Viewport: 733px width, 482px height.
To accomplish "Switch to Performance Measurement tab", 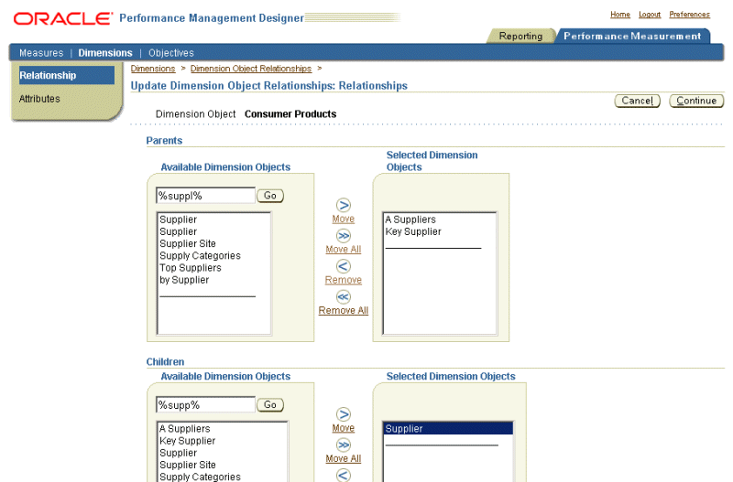I will (x=632, y=36).
